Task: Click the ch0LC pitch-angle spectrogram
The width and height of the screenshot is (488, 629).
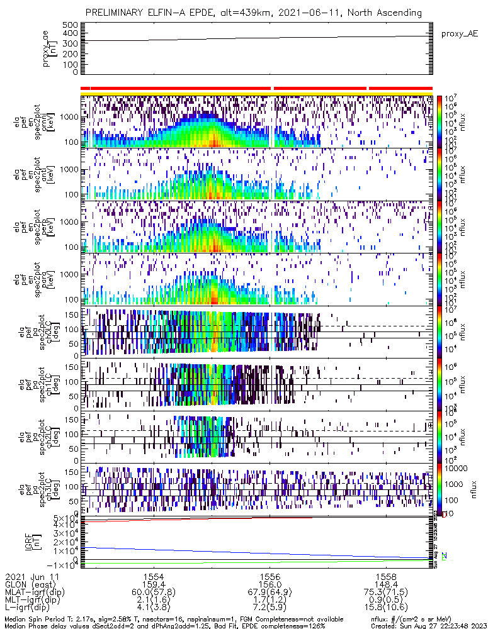Action: (257, 332)
